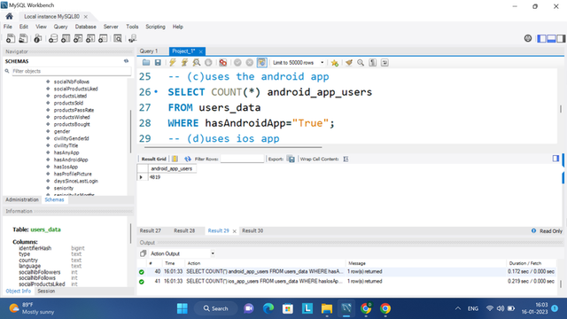Create a new view icon
Viewport: 567px width, 319px height.
tap(78, 38)
